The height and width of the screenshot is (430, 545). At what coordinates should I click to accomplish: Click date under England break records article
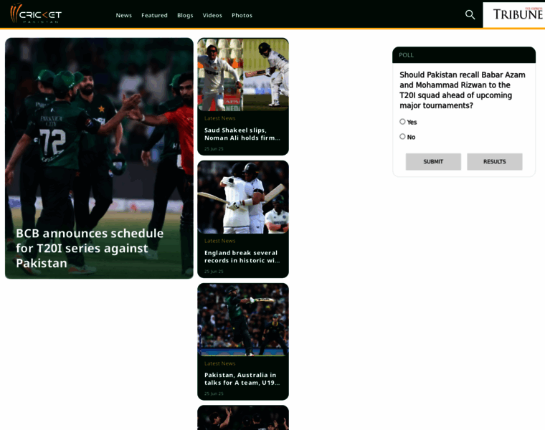(214, 272)
